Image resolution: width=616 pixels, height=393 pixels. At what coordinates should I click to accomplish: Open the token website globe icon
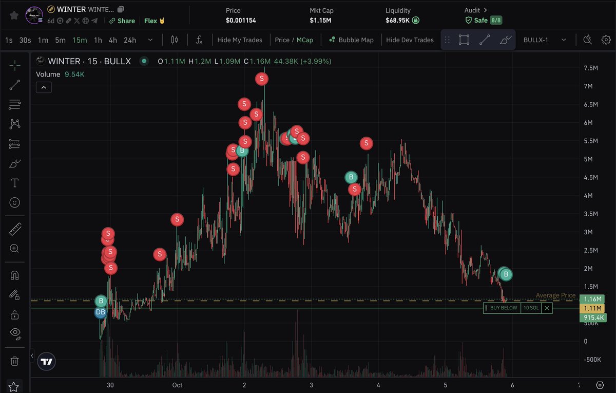tap(86, 21)
